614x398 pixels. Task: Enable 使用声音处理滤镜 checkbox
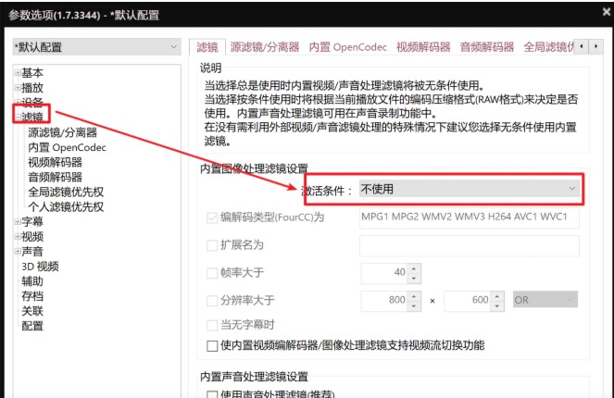tap(212, 394)
